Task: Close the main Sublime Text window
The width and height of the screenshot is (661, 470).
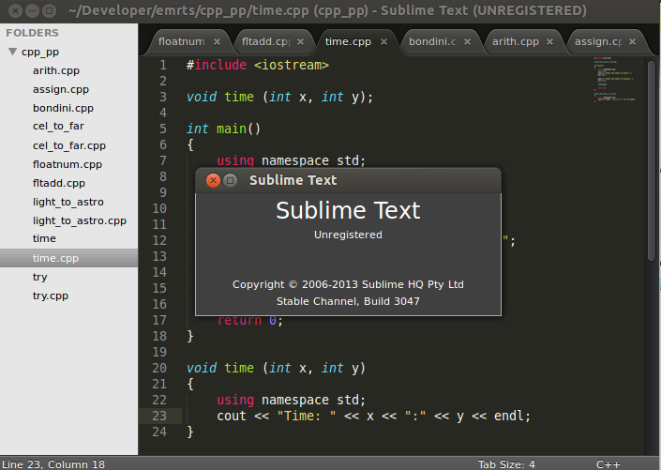Action: click(x=15, y=10)
